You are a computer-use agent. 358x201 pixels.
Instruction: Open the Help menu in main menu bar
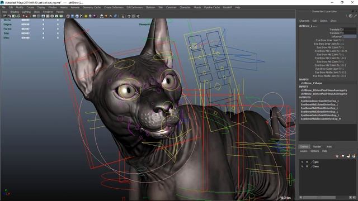click(x=238, y=7)
